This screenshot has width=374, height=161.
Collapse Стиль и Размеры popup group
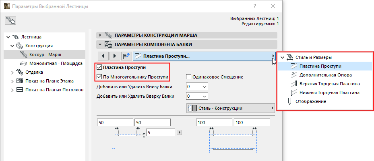point(282,57)
